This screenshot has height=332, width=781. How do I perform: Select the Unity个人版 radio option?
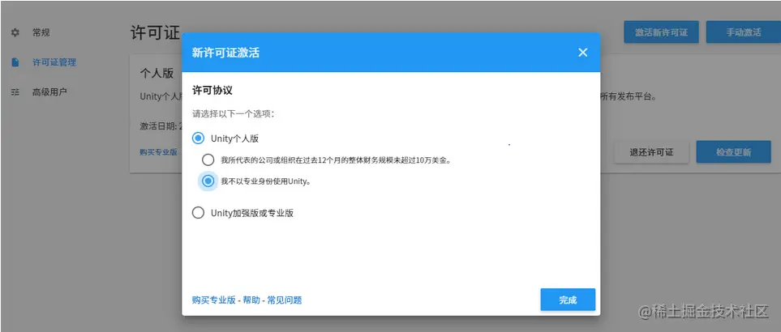point(198,138)
